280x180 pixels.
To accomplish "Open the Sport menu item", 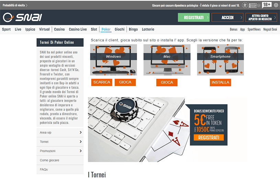I will click(x=6, y=29).
